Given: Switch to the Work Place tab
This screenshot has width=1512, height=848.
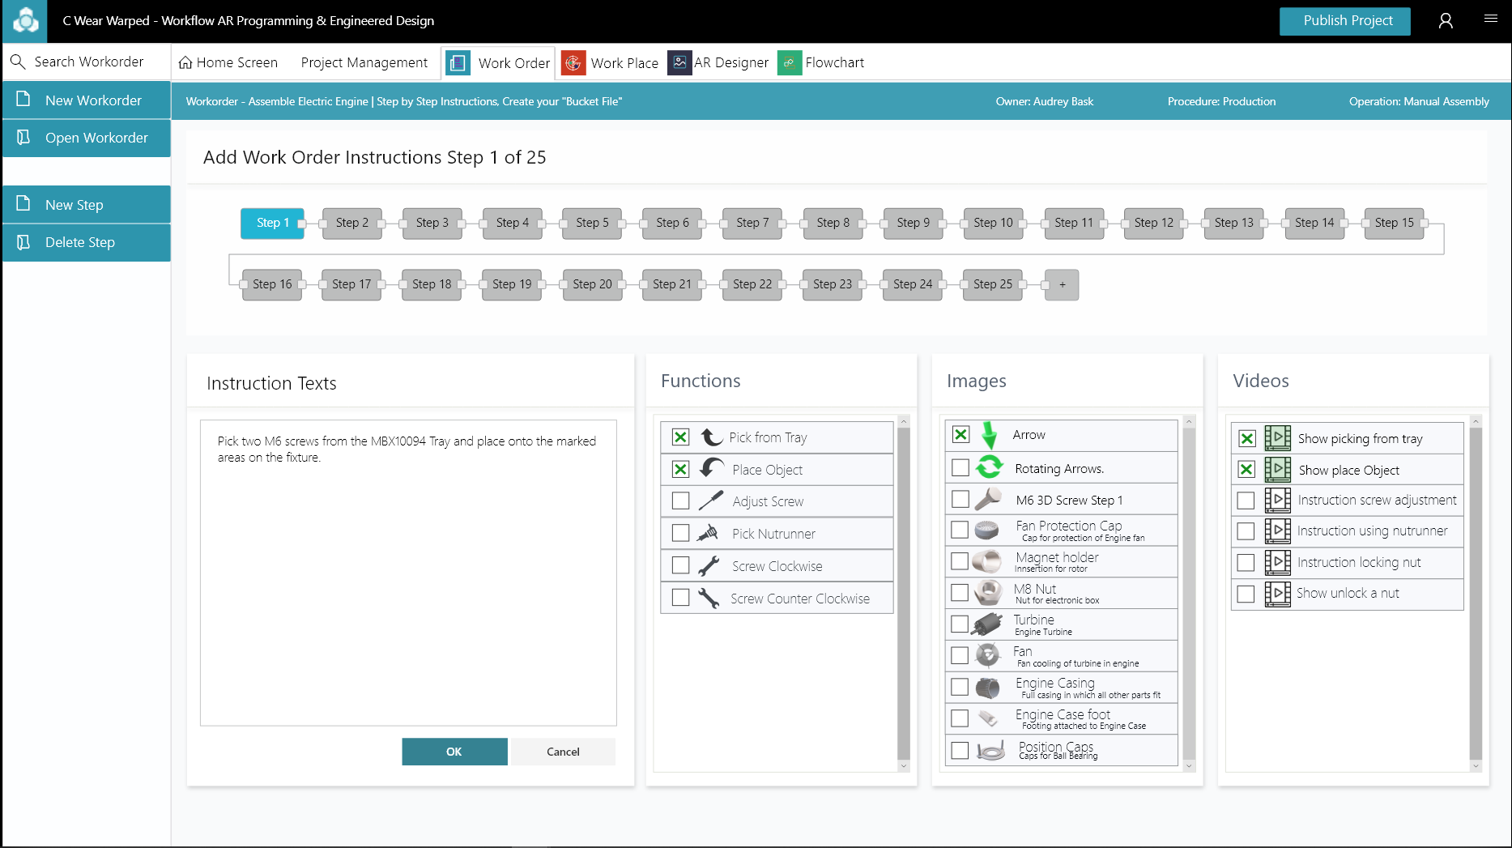Looking at the screenshot, I should [611, 62].
